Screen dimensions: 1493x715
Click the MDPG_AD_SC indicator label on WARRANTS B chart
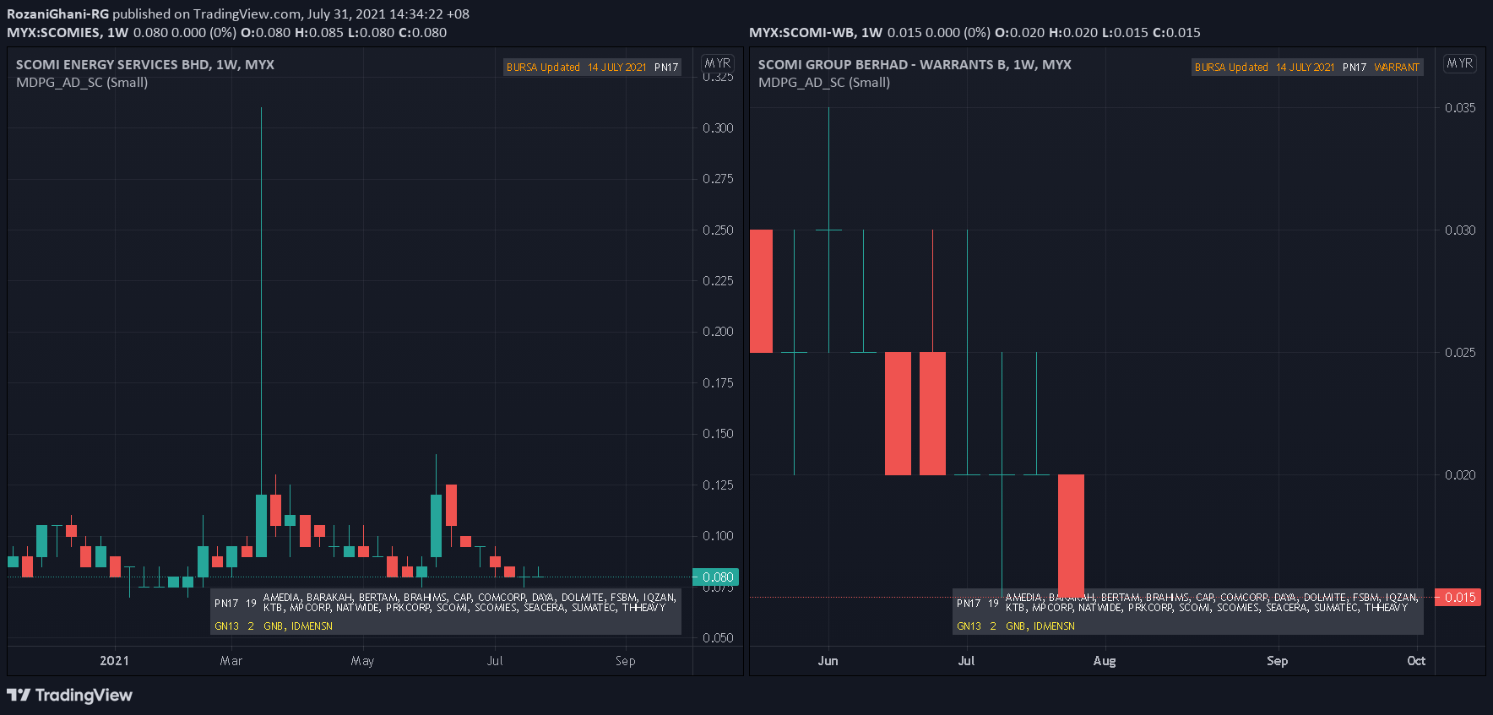[x=824, y=82]
